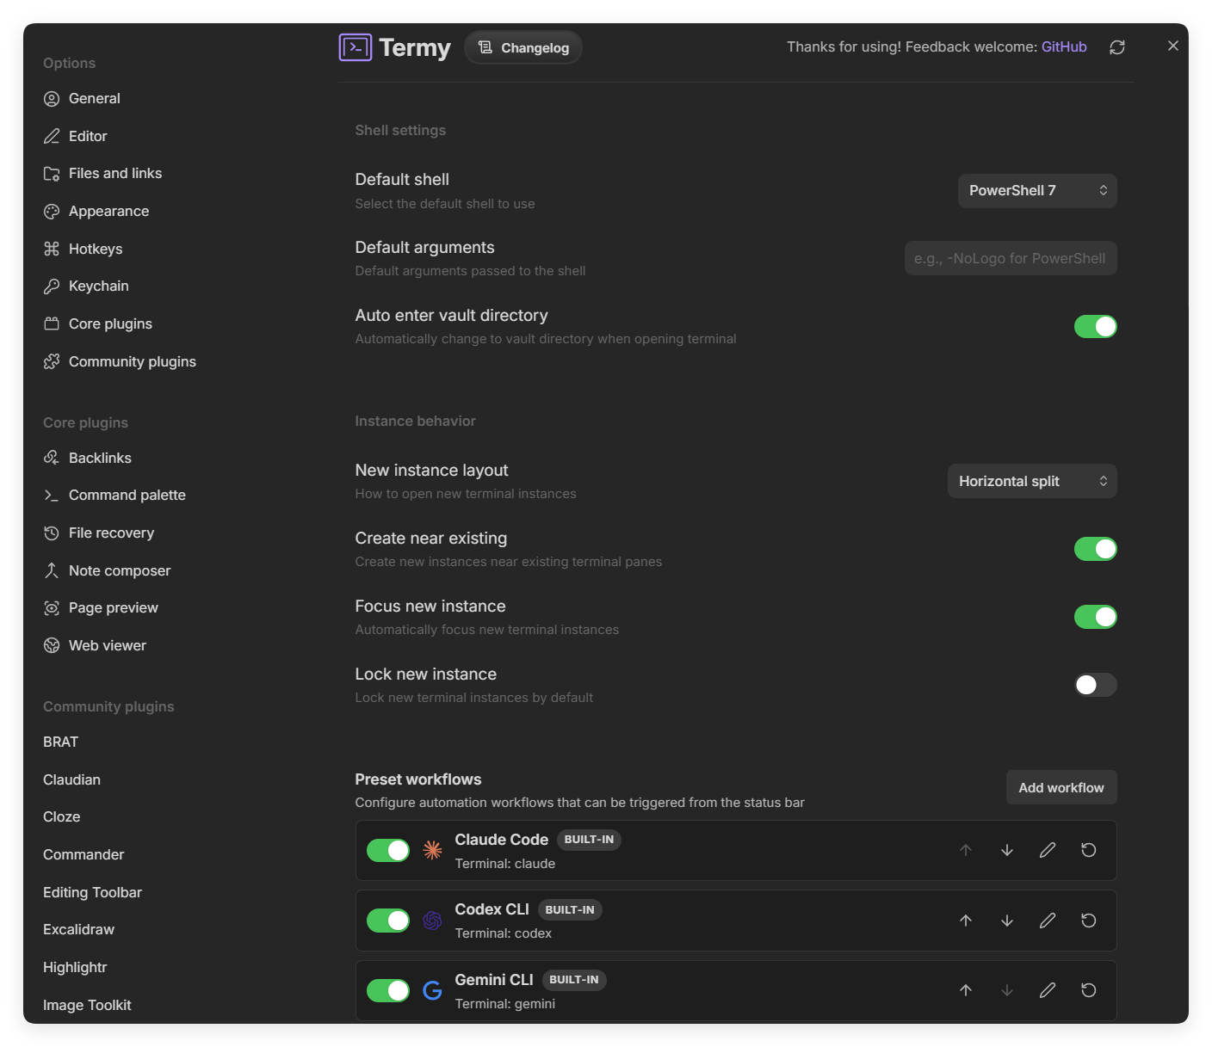Screen dimensions: 1212x1047
Task: Move Gemini CLI workflow down arrow
Action: (x=1007, y=990)
